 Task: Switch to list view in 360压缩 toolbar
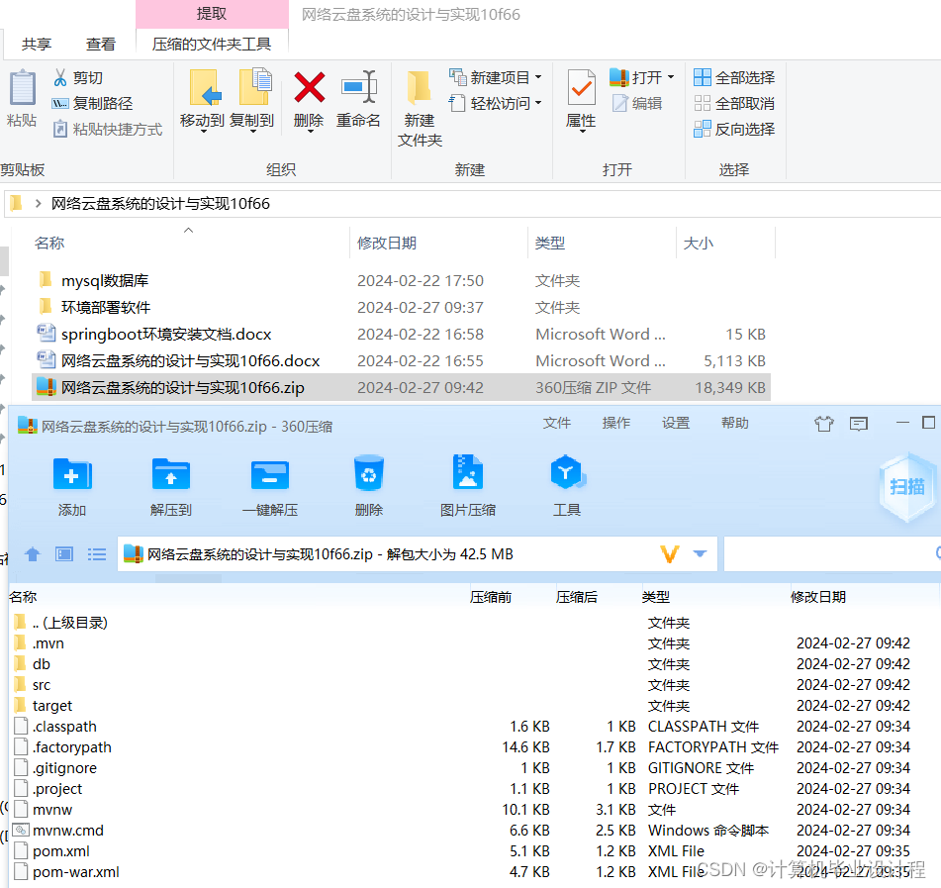pyautogui.click(x=96, y=553)
